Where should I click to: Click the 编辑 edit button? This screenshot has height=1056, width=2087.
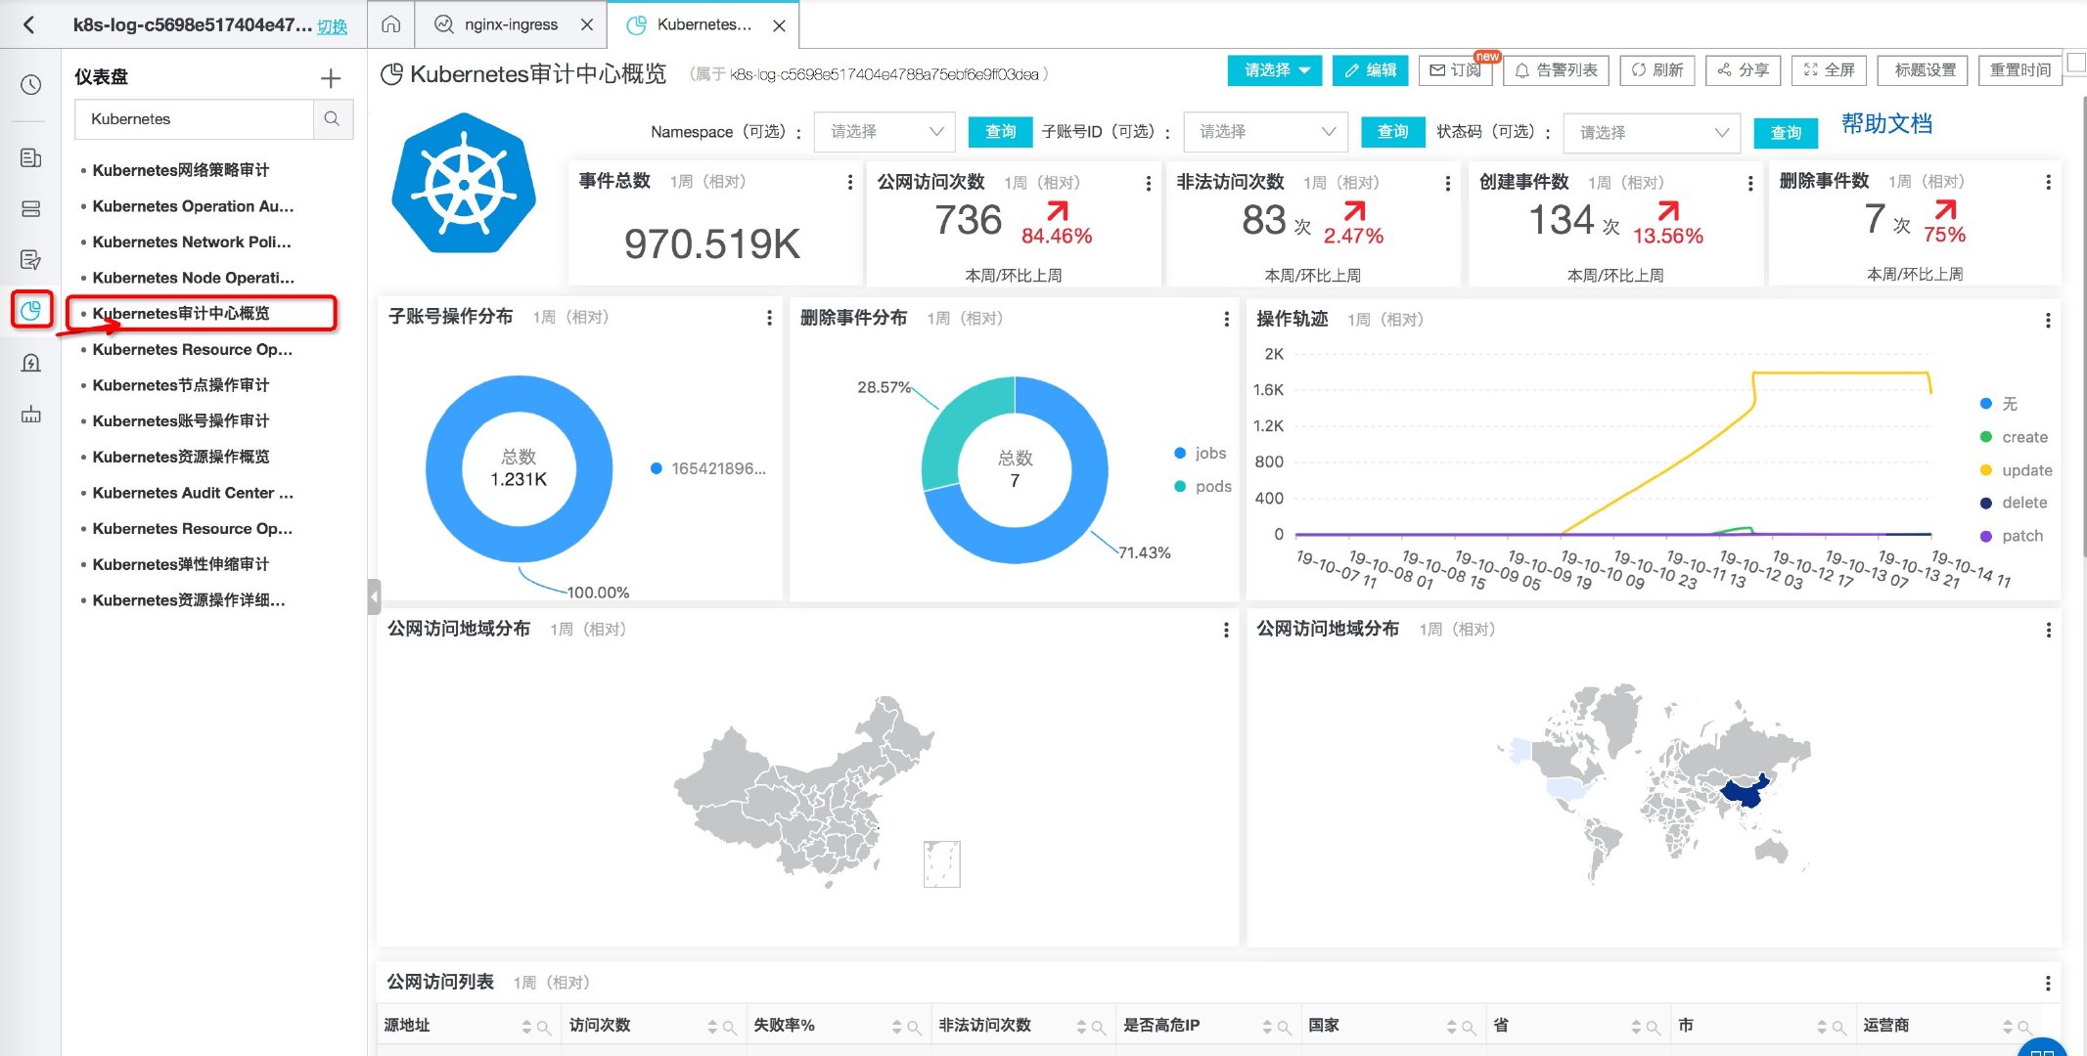coord(1370,70)
